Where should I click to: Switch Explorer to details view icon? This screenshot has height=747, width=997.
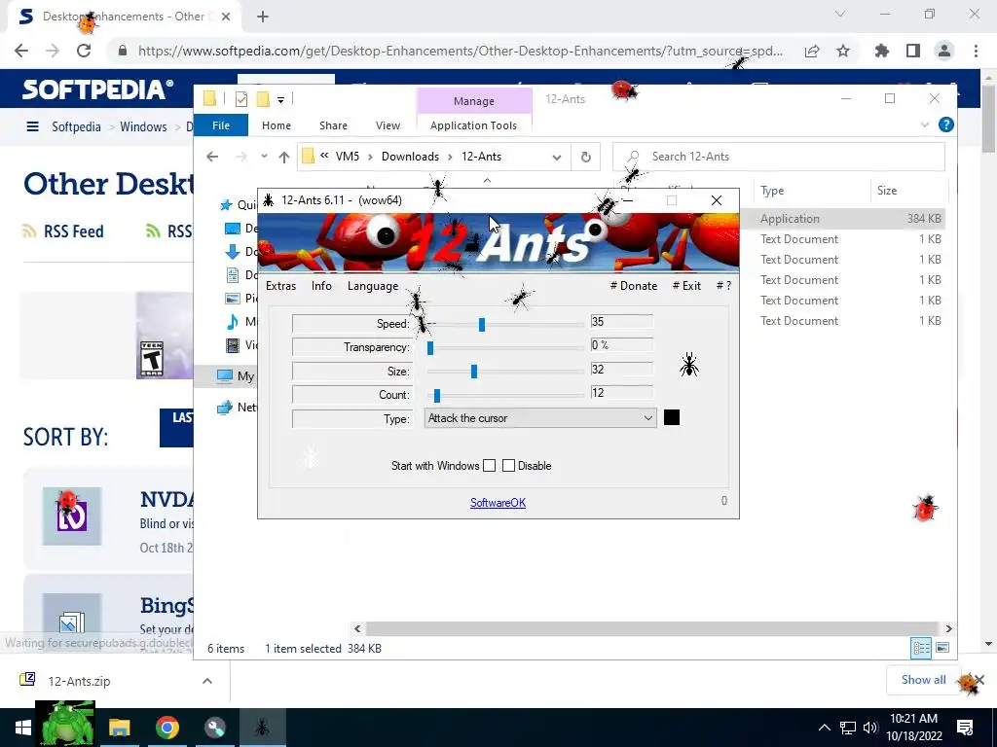(x=921, y=648)
